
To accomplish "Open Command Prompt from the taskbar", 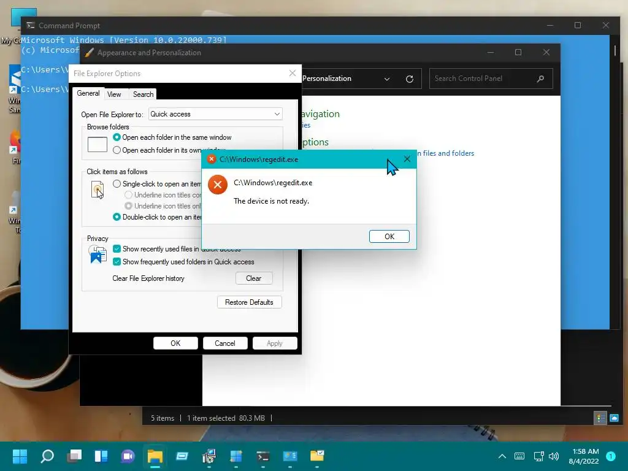I will (263, 456).
